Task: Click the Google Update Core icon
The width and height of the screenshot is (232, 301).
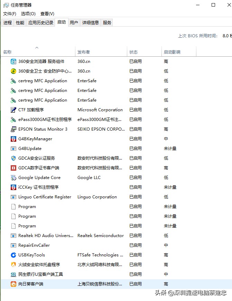Action: (x=13, y=178)
